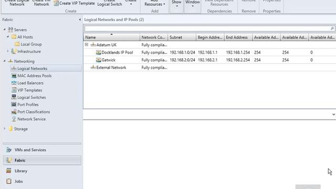Select subnet 192.168.1.0/24 cell

[x=182, y=52]
